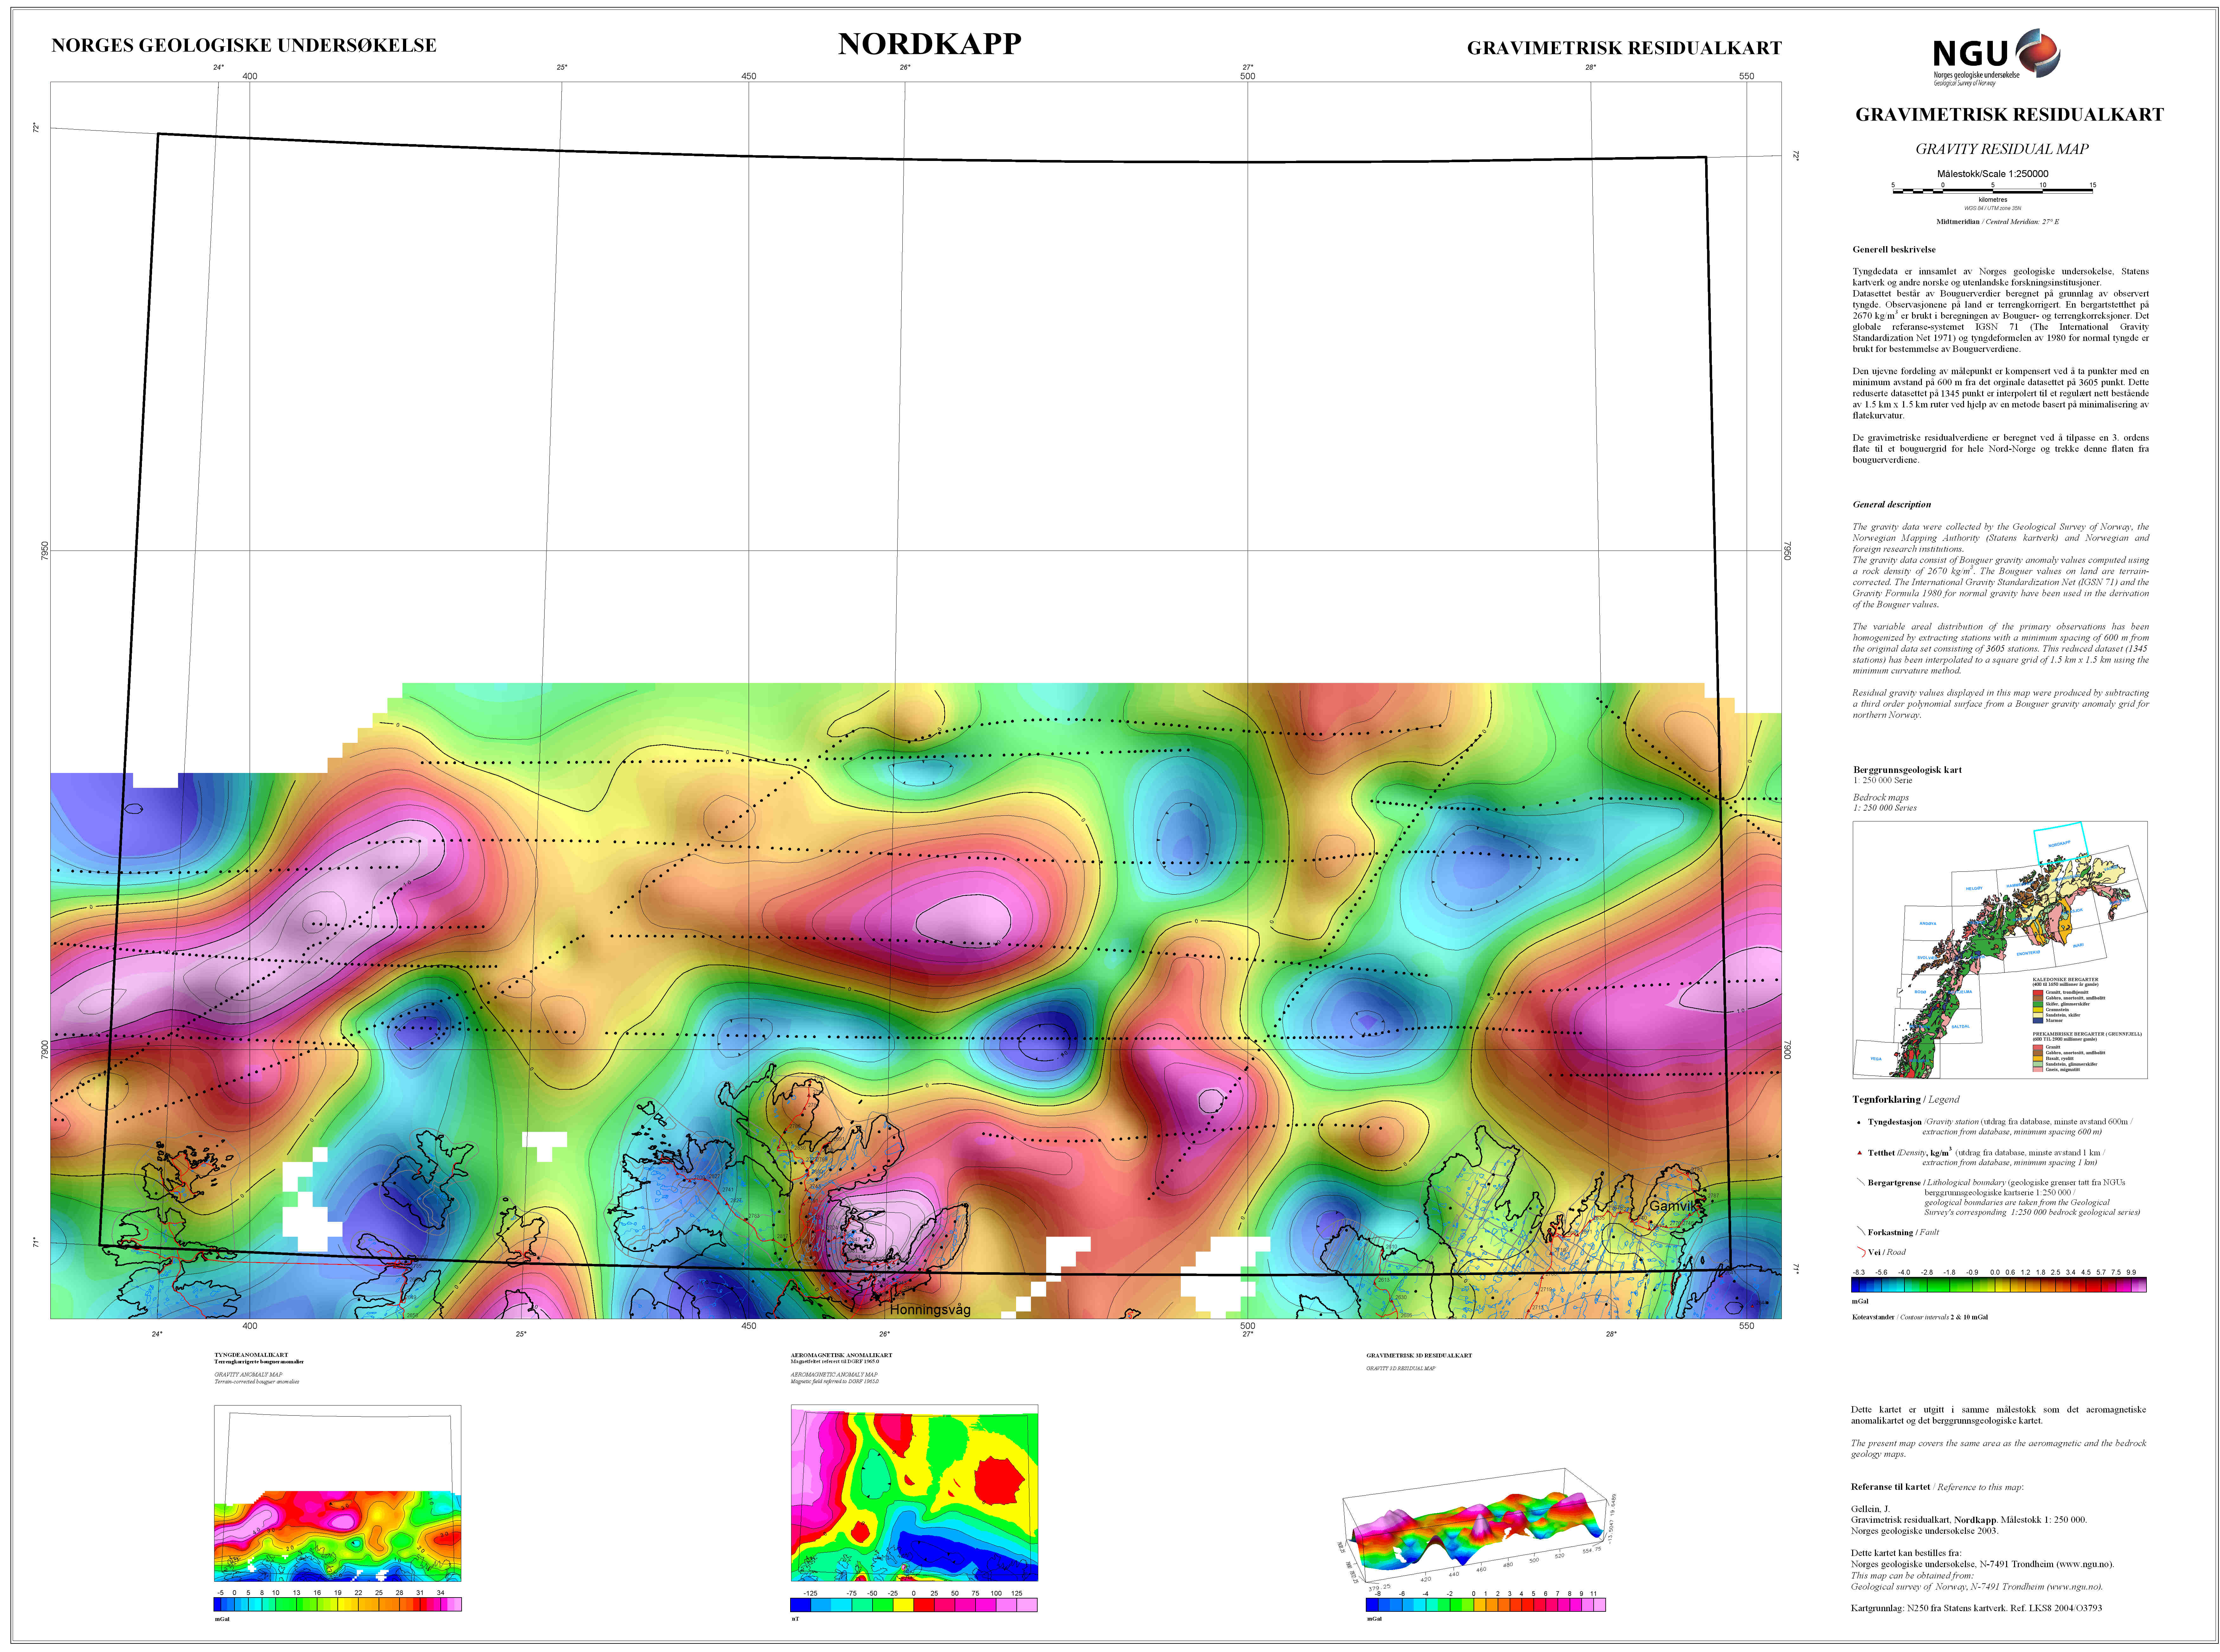Click the Tyngdeanomalikart inset colour scale bar
The image size is (2220, 1652).
[x=338, y=1605]
